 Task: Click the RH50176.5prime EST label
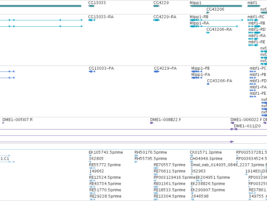pyautogui.click(x=151, y=152)
